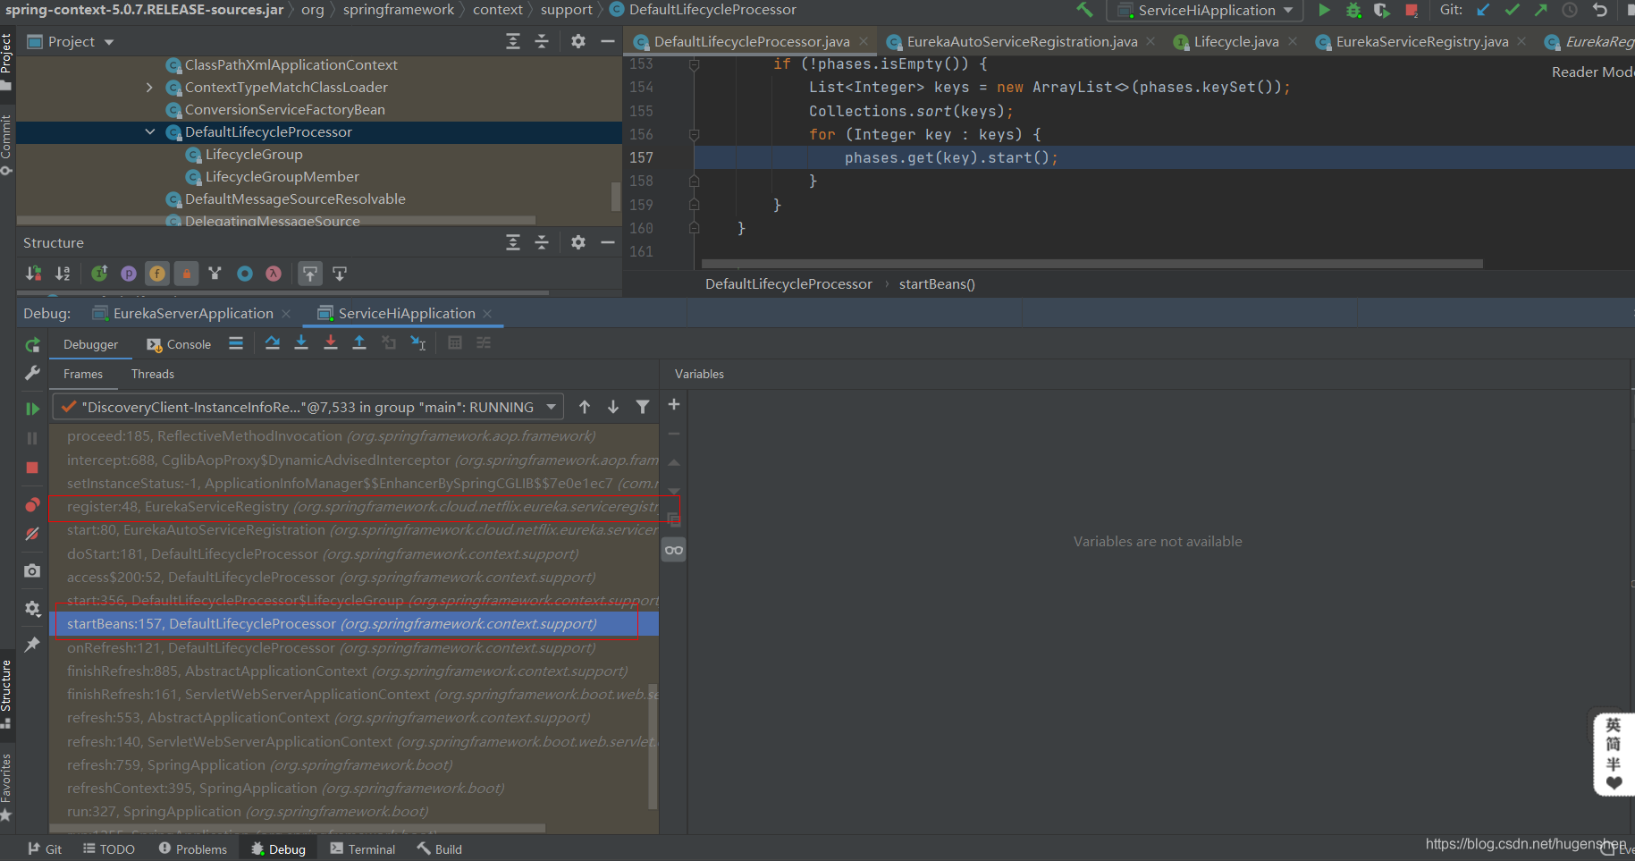
Task: Switch to Lifecycle.java tab
Action: tap(1236, 42)
